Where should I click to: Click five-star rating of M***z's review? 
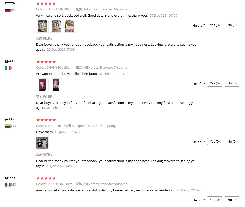[x=46, y=178]
